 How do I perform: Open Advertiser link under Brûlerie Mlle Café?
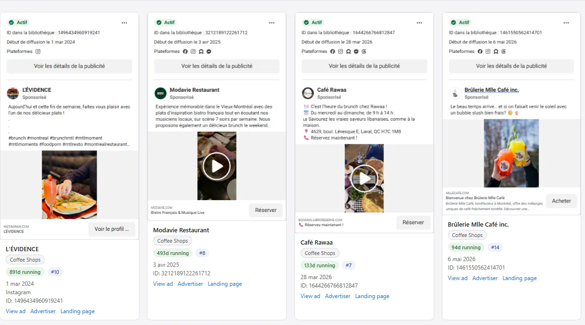[485, 278]
